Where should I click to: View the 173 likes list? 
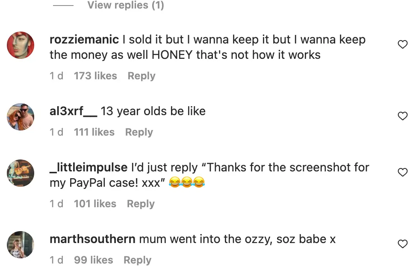pos(95,75)
